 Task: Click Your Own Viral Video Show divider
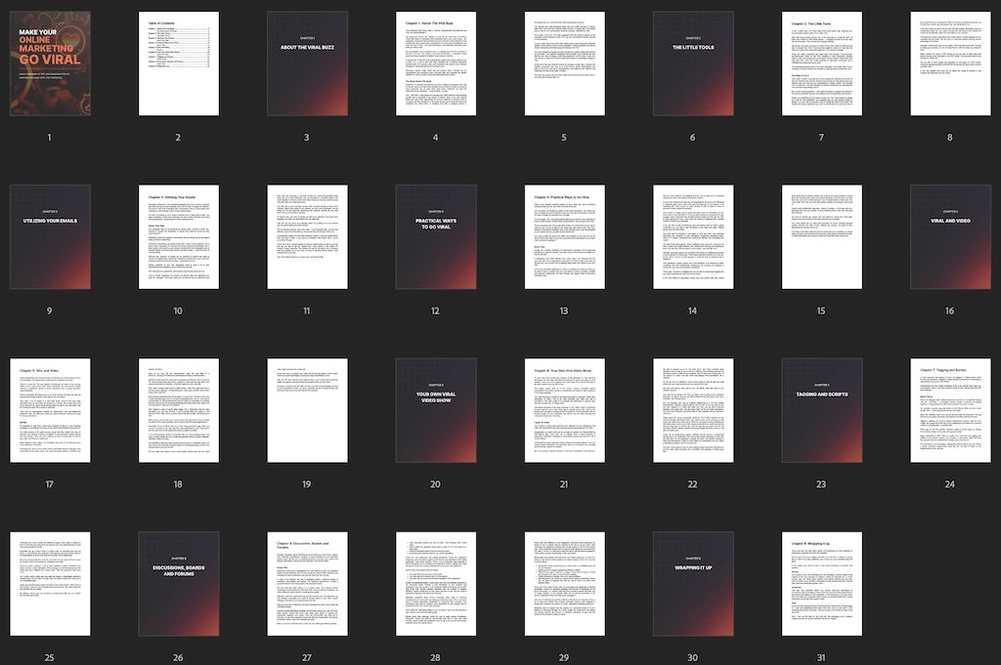tap(436, 410)
